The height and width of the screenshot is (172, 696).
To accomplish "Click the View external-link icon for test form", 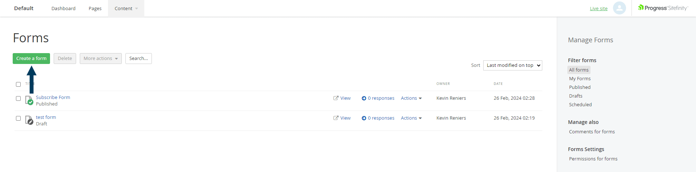I will pyautogui.click(x=336, y=118).
